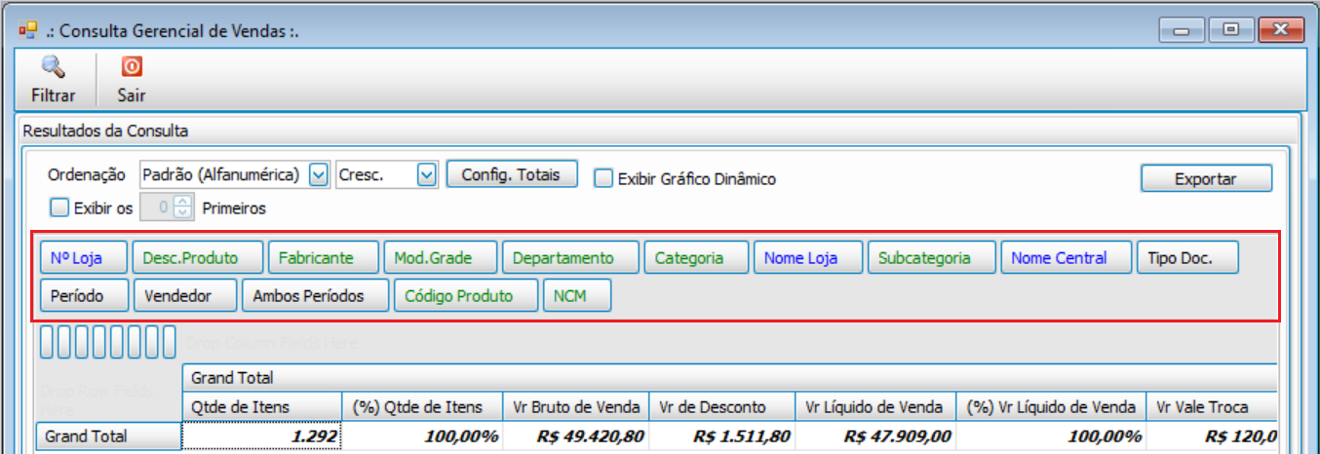Screen dimensions: 1320x454
Task: Pick the Subcategoria field chip
Action: (x=932, y=258)
